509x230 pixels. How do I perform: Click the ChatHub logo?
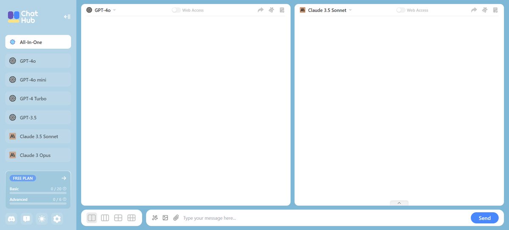[x=23, y=17]
